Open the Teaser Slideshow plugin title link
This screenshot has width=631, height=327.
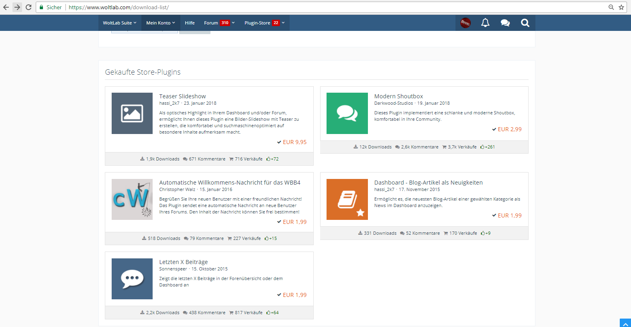tap(182, 96)
